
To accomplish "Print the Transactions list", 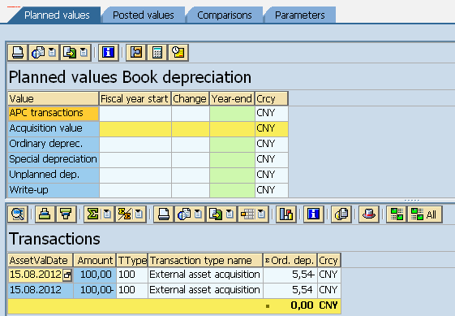I will click(x=164, y=214).
